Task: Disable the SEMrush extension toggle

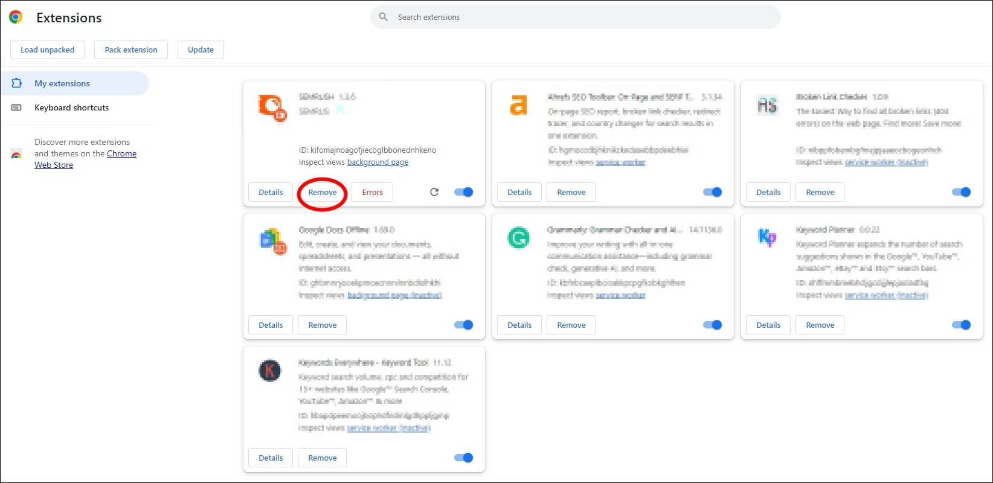Action: click(464, 192)
